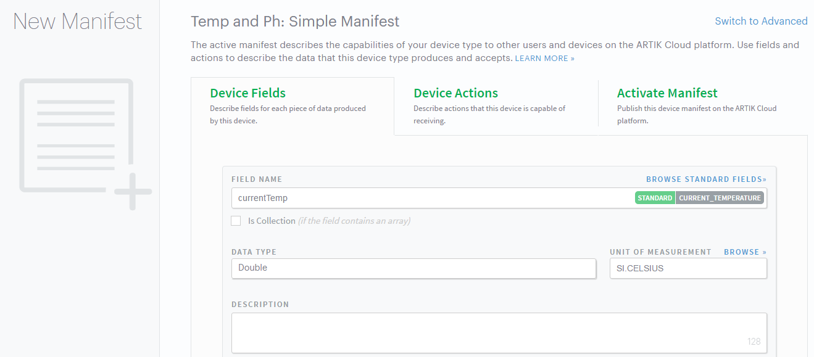Click the UNIT OF MEASUREMENT label
Viewport: 814px width, 357px height.
(x=660, y=252)
